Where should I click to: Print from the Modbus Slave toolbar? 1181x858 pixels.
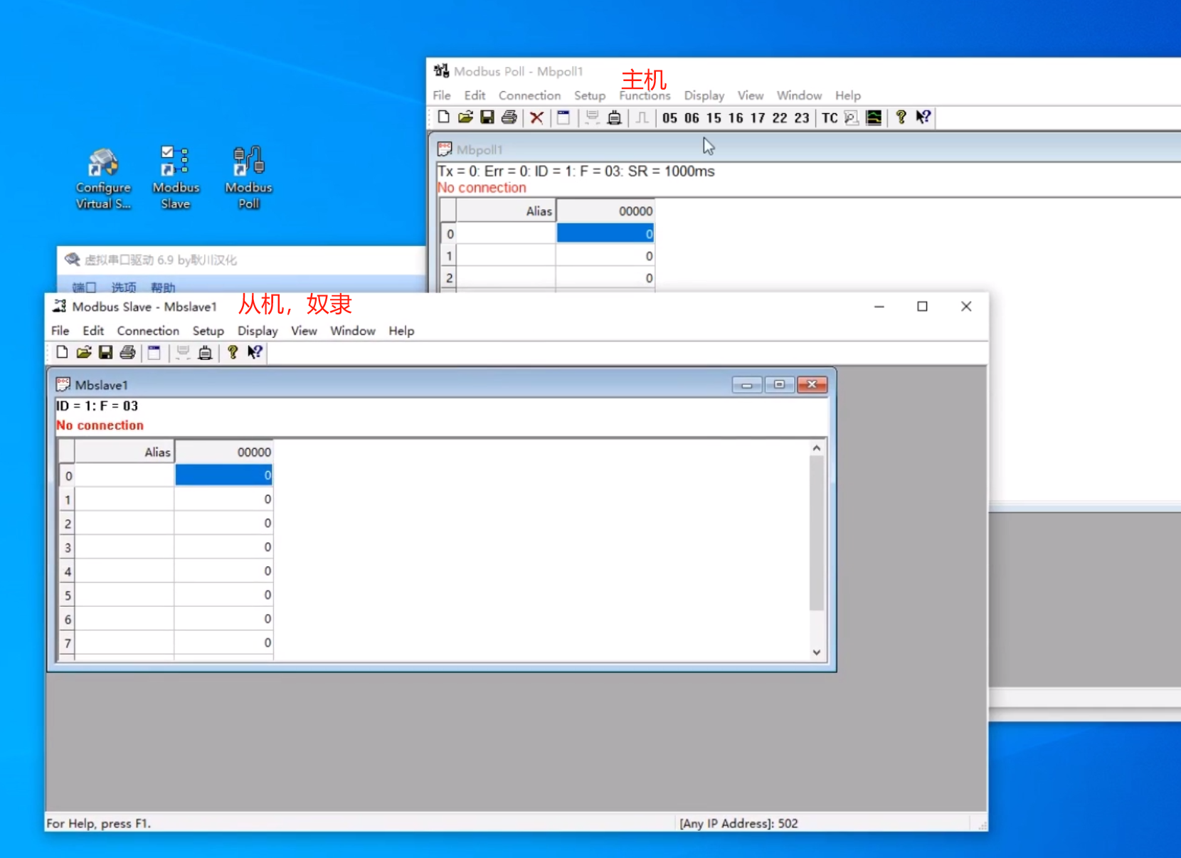pos(128,352)
